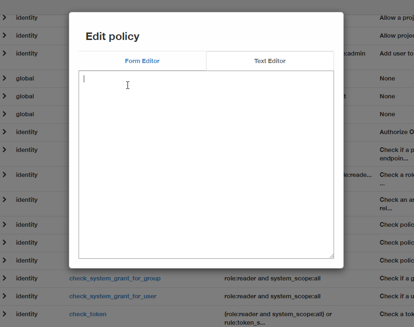Expand the check_system_grant_for_user row chevron
414x327 pixels.
(x=4, y=296)
